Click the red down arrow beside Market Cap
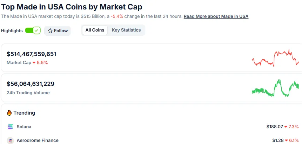302x144 pixels. point(34,63)
